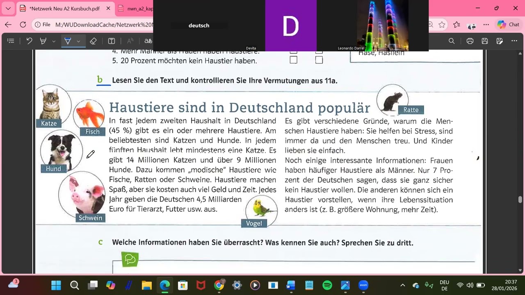The image size is (525, 295).
Task: Click the Schwein pig picture
Action: 82,194
